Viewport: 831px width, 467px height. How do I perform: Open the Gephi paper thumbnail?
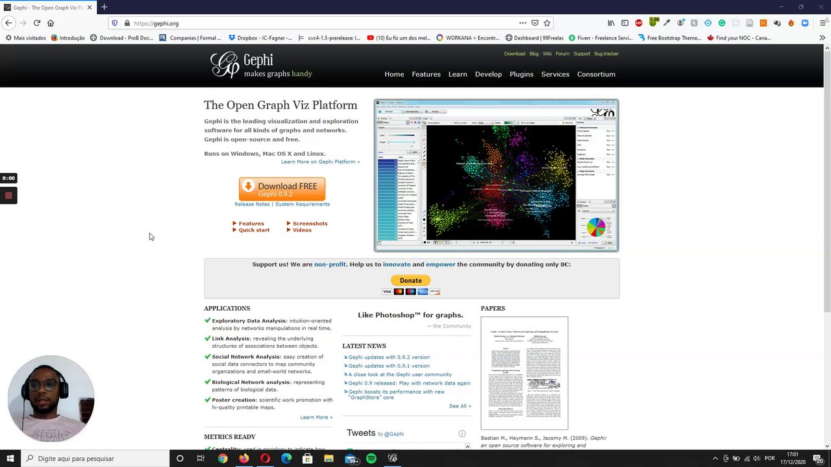(x=525, y=373)
